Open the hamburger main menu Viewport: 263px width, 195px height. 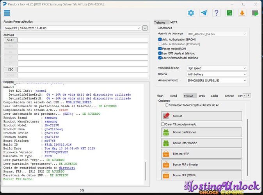pos(7,13)
